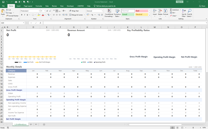Click the Tell me search box
208x129 pixels.
[106, 6]
